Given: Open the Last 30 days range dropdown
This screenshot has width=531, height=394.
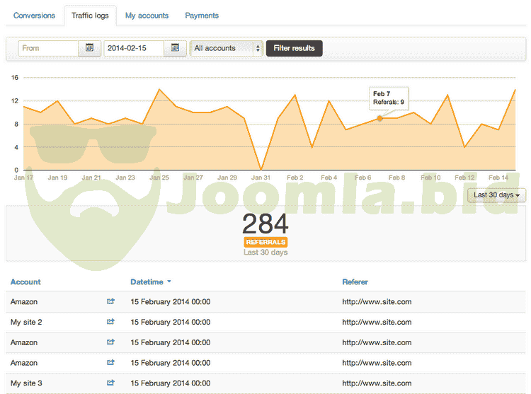Looking at the screenshot, I should click(x=498, y=195).
